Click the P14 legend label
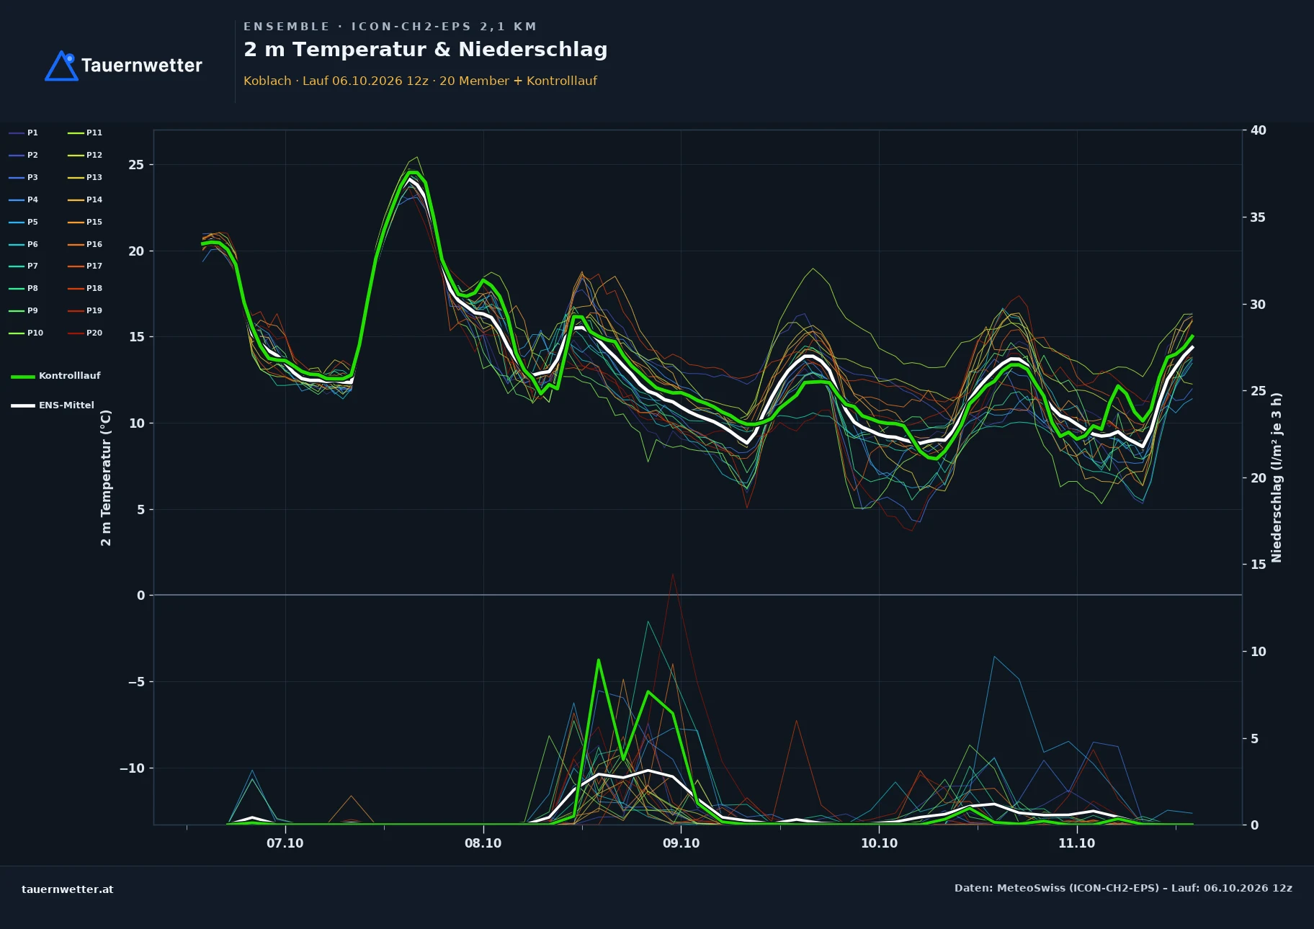1314x929 pixels. pyautogui.click(x=94, y=200)
